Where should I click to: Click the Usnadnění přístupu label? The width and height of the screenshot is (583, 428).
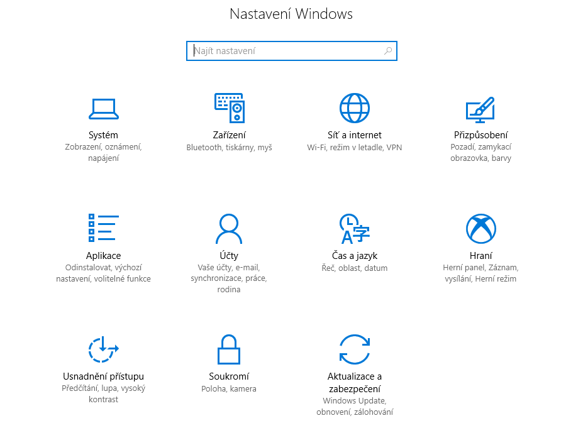103,376
